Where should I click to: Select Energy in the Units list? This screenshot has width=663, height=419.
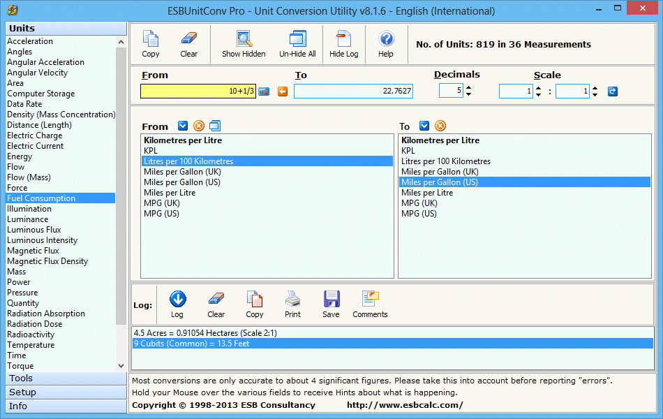20,156
